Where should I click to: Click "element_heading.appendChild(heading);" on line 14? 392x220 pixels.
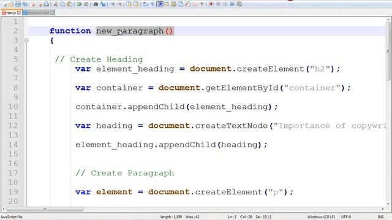(x=171, y=145)
